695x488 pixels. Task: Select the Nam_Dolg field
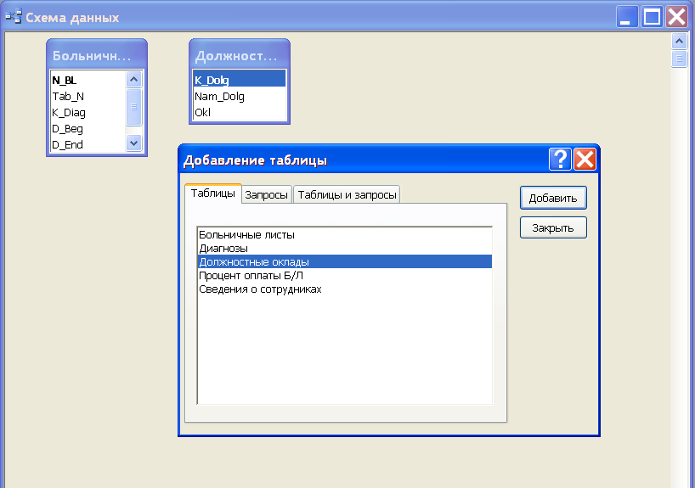click(x=240, y=96)
